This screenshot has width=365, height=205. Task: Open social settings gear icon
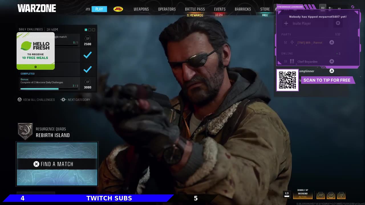click(x=338, y=23)
